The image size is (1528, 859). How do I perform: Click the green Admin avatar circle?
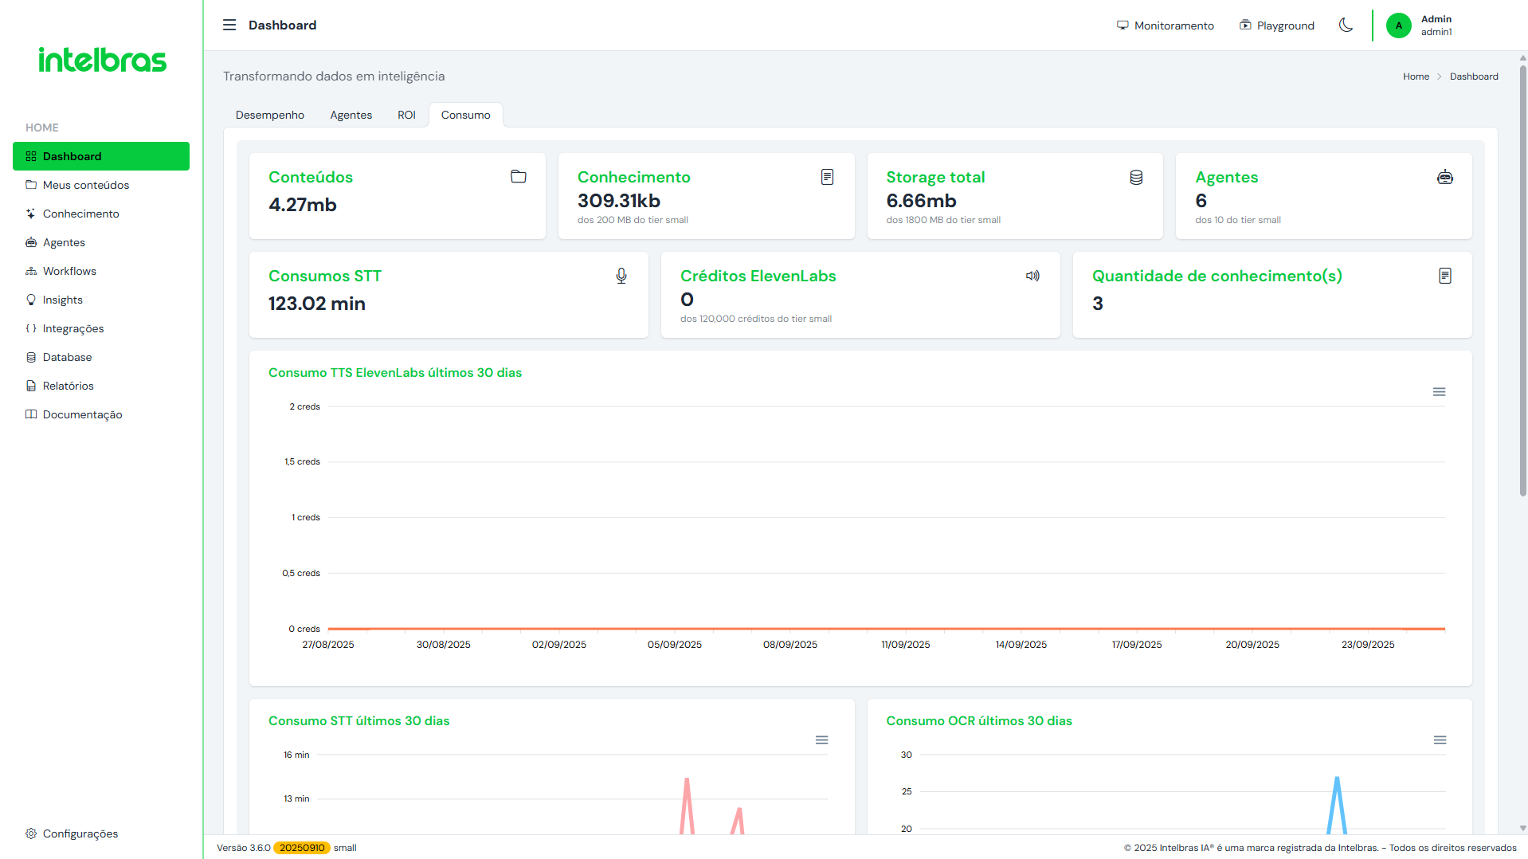[1398, 25]
